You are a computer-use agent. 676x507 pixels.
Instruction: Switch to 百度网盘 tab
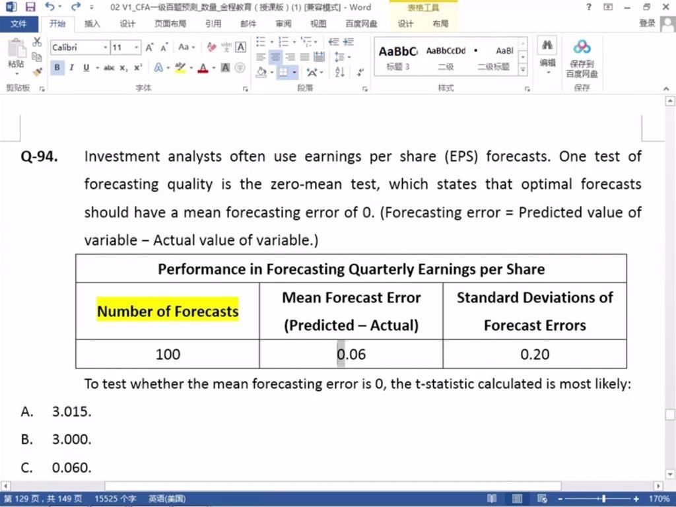[361, 24]
